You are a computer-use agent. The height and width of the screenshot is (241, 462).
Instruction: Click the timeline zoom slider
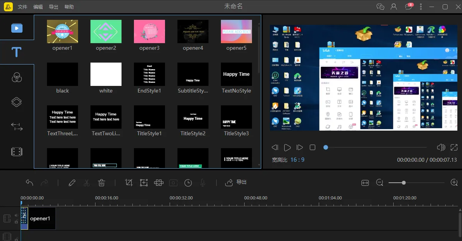[x=404, y=183]
